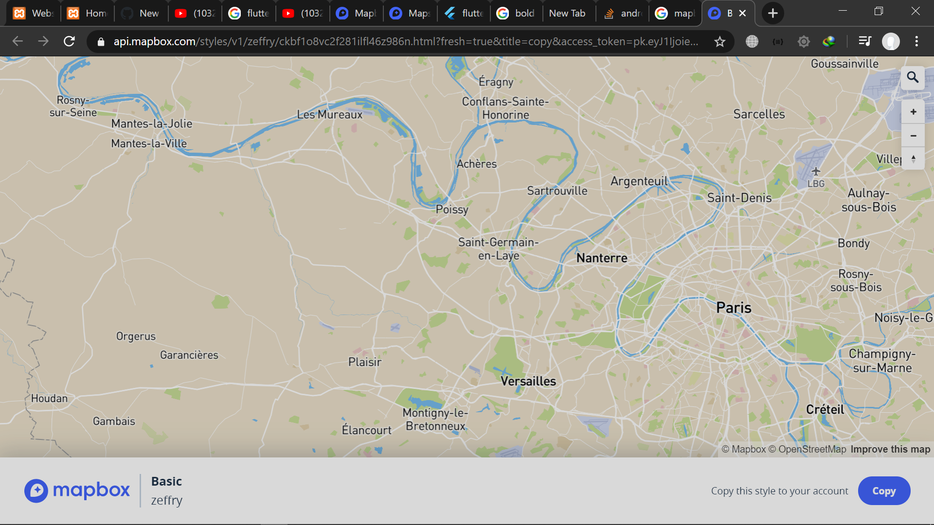Open the globe extension icon
Viewport: 934px width, 525px height.
(752, 42)
